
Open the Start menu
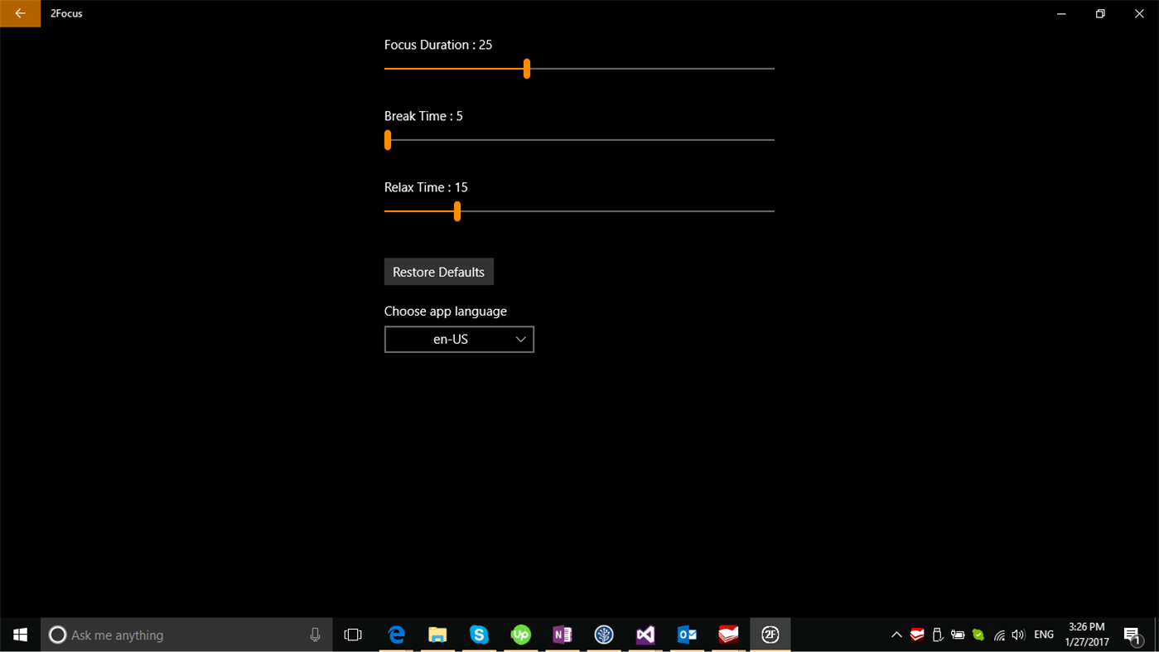20,634
